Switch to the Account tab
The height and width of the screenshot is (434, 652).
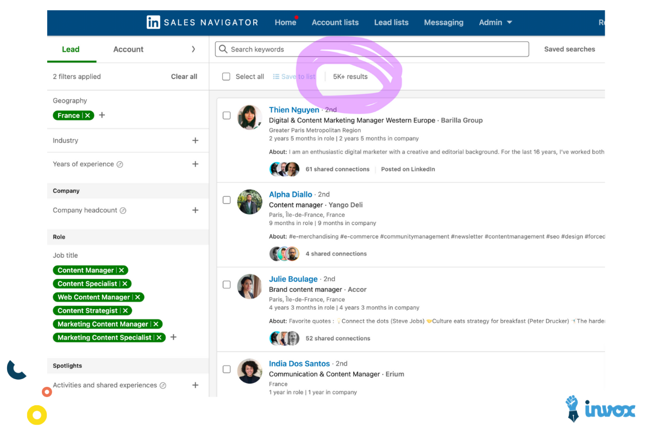128,49
